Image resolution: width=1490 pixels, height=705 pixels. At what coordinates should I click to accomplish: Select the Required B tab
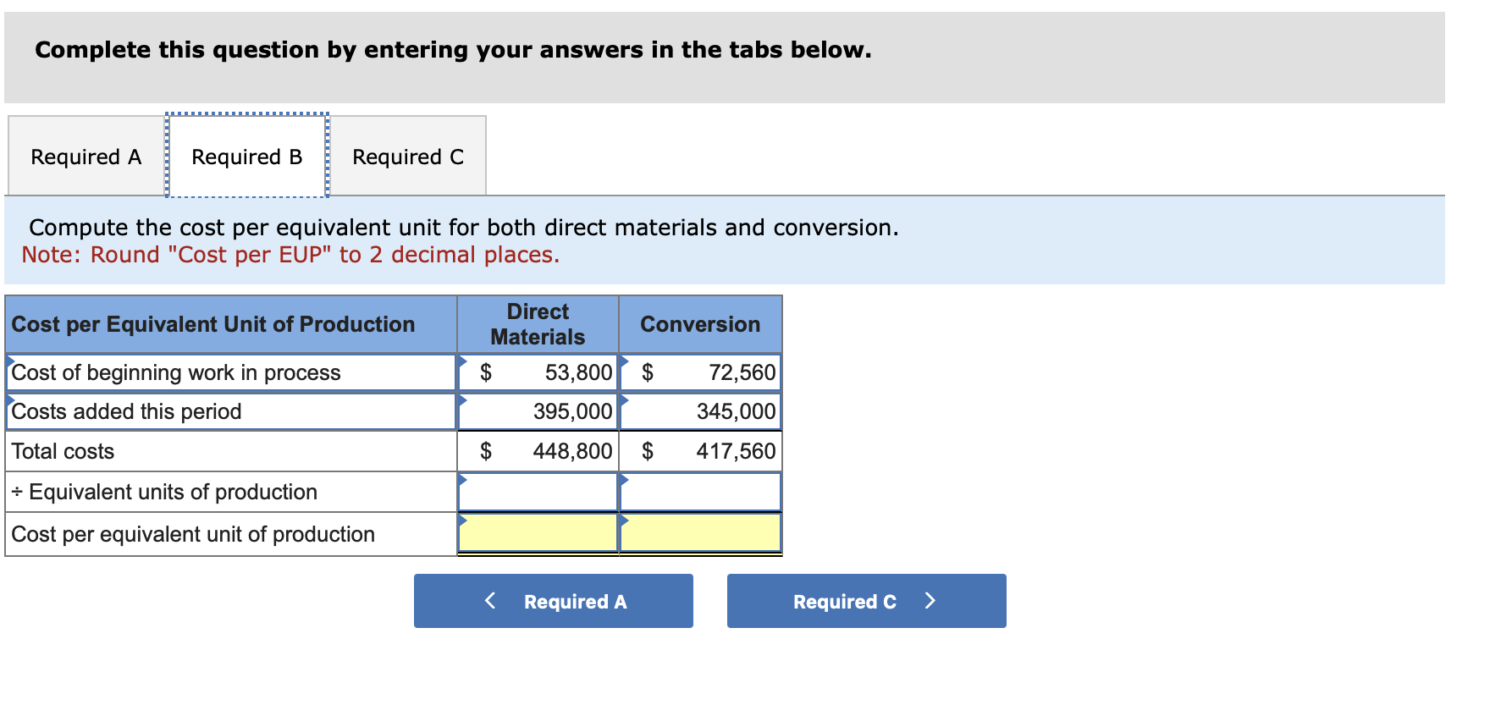click(x=247, y=157)
